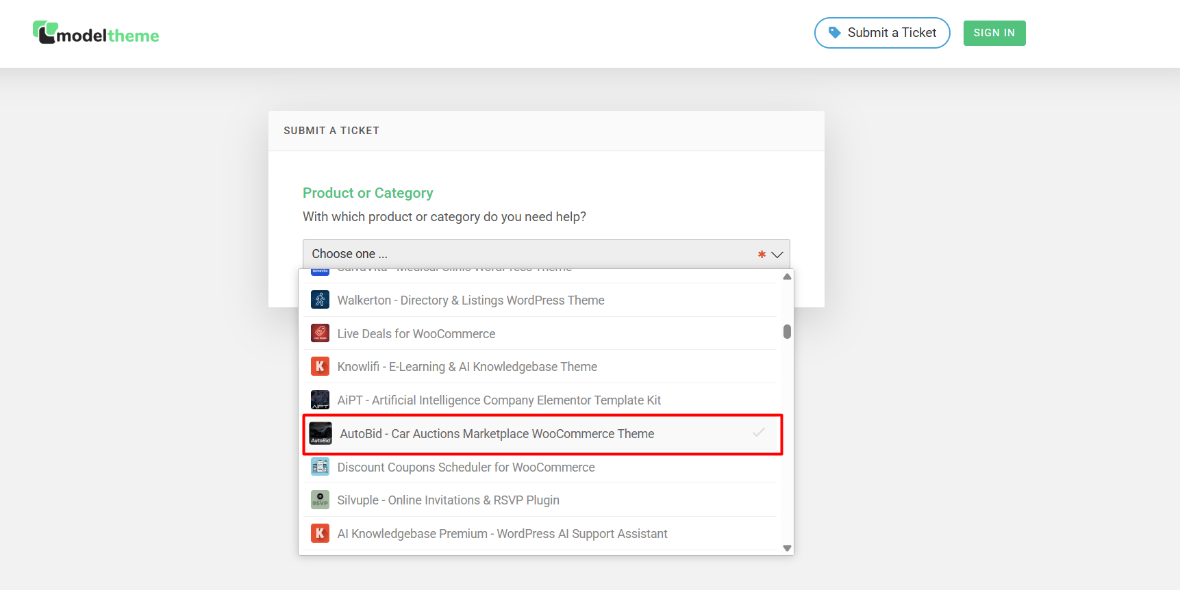Click the modeltheme logo
This screenshot has width=1180, height=590.
(x=96, y=33)
